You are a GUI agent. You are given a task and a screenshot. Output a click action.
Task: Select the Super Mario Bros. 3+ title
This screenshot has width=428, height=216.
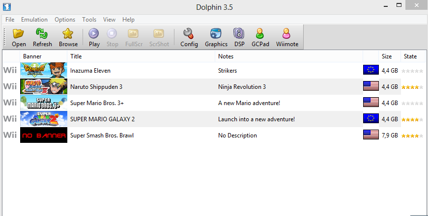point(97,103)
